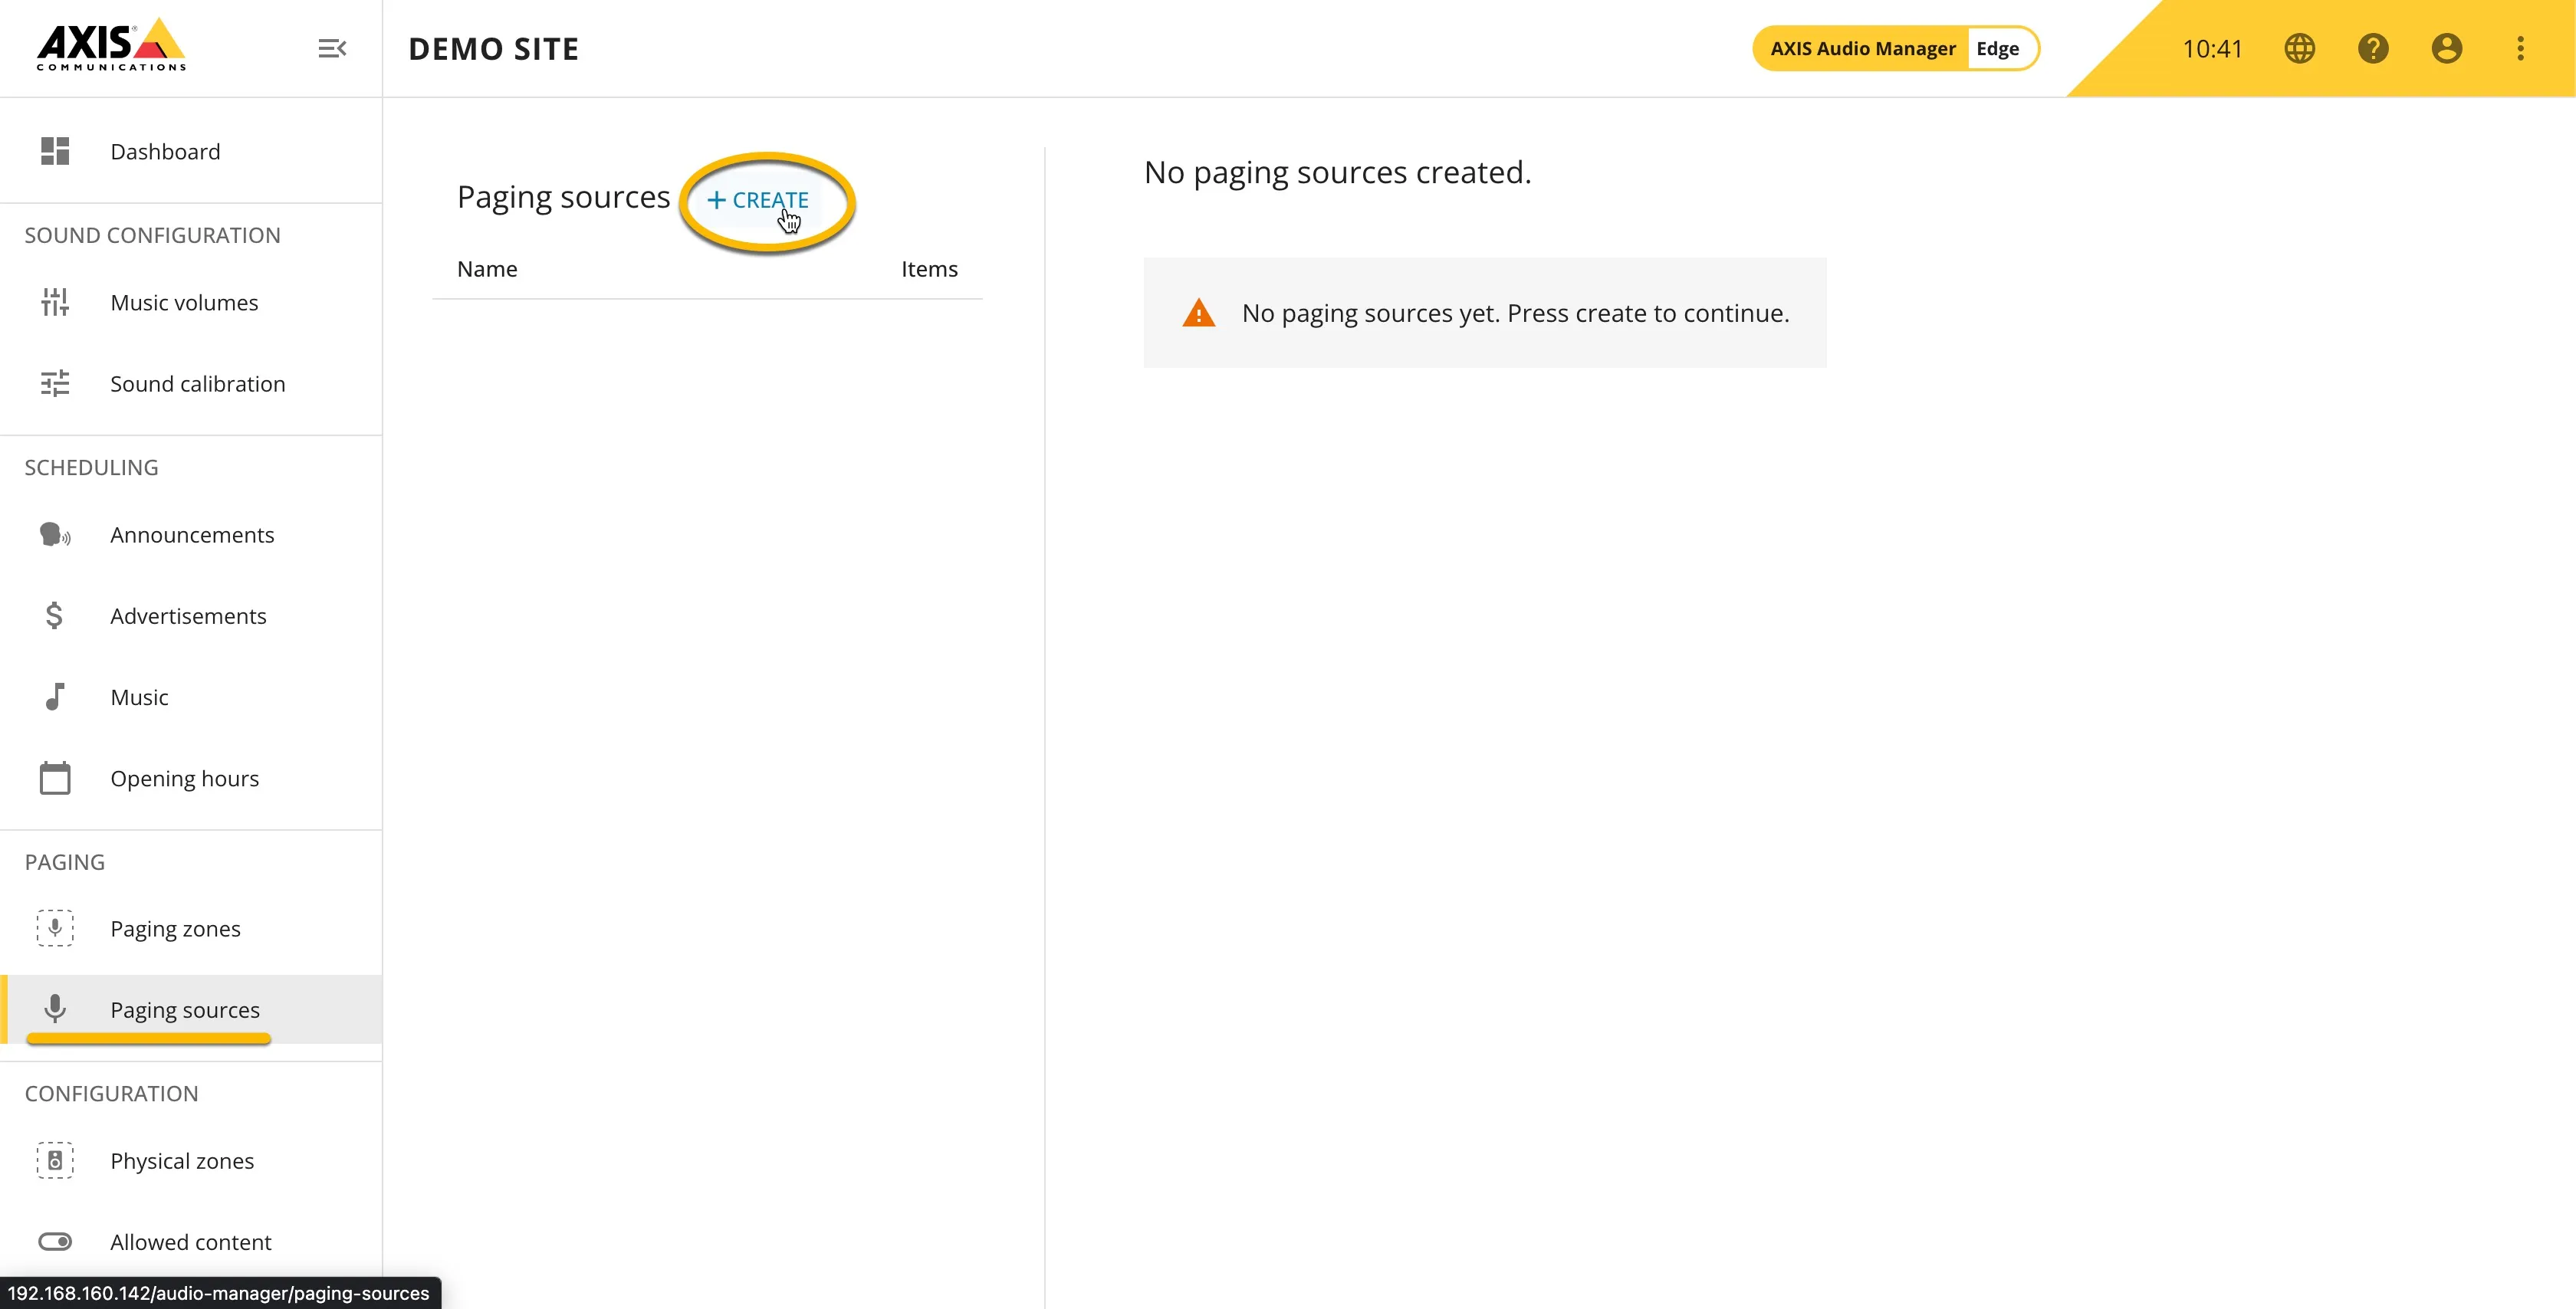Click the Physical zones speaker icon

click(x=55, y=1160)
